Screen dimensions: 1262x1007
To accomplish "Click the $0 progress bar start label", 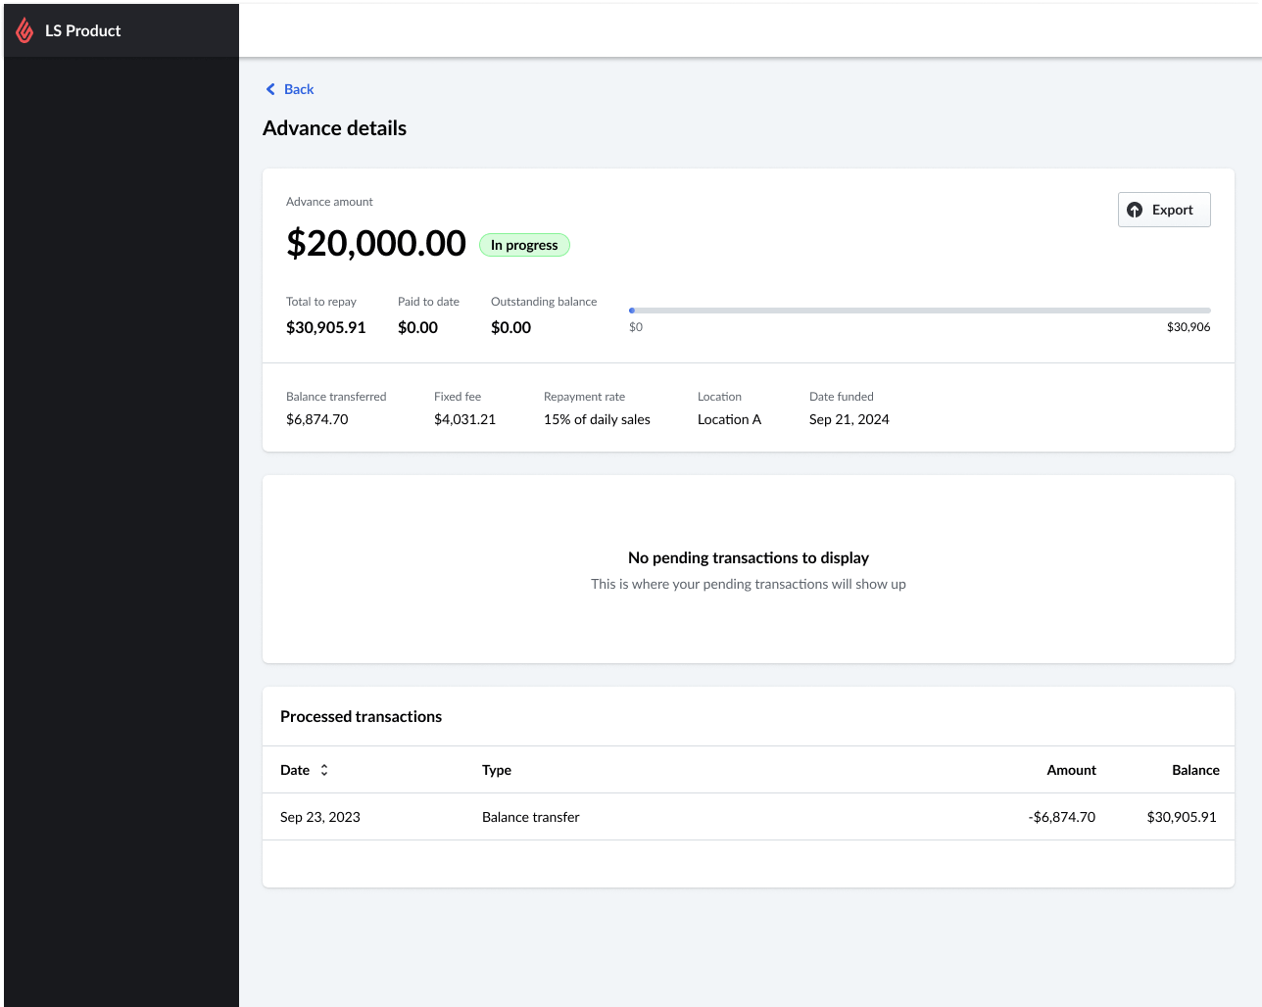I will point(636,327).
